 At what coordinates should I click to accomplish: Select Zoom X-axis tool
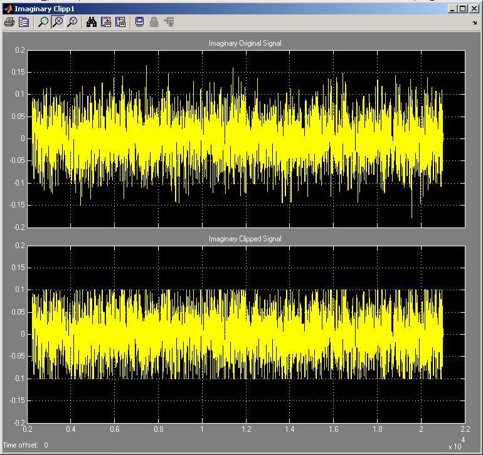pyautogui.click(x=58, y=22)
